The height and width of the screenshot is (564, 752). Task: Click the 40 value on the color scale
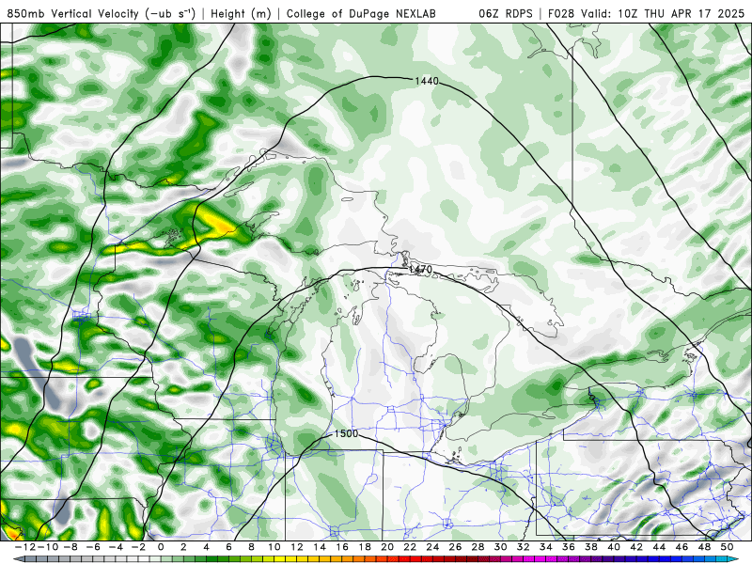614,547
